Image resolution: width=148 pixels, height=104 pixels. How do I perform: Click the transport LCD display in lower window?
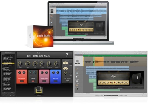click(111, 95)
